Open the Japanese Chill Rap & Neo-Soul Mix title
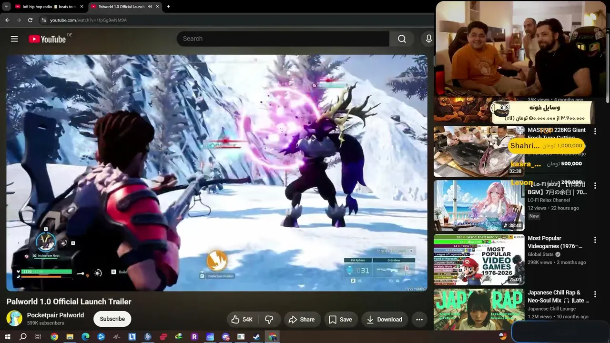Screen dimensions: 610x343 (558, 296)
